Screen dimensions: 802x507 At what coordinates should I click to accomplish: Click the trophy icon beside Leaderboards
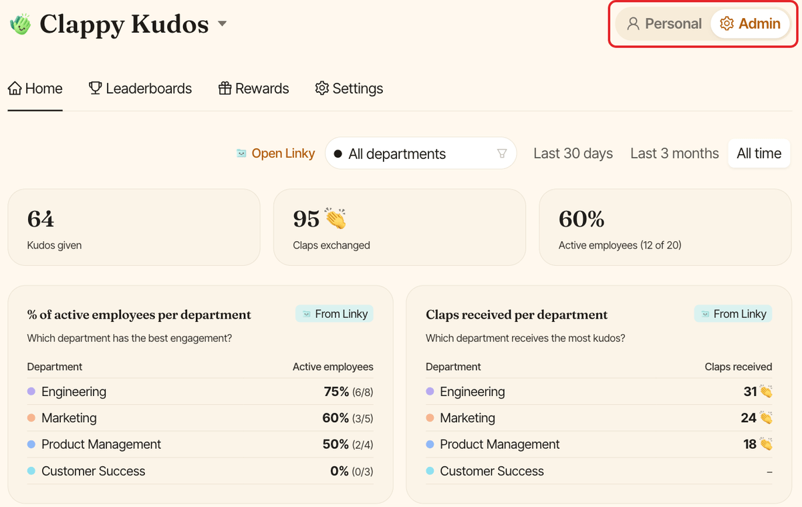tap(95, 88)
